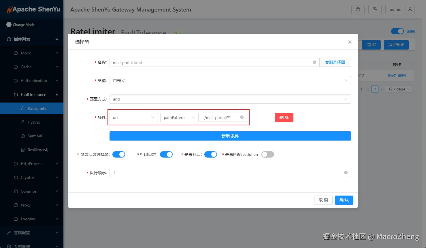The height and width of the screenshot is (248, 426).
Task: Select Resilience4j in the sidebar menu
Action: pyautogui.click(x=32, y=150)
